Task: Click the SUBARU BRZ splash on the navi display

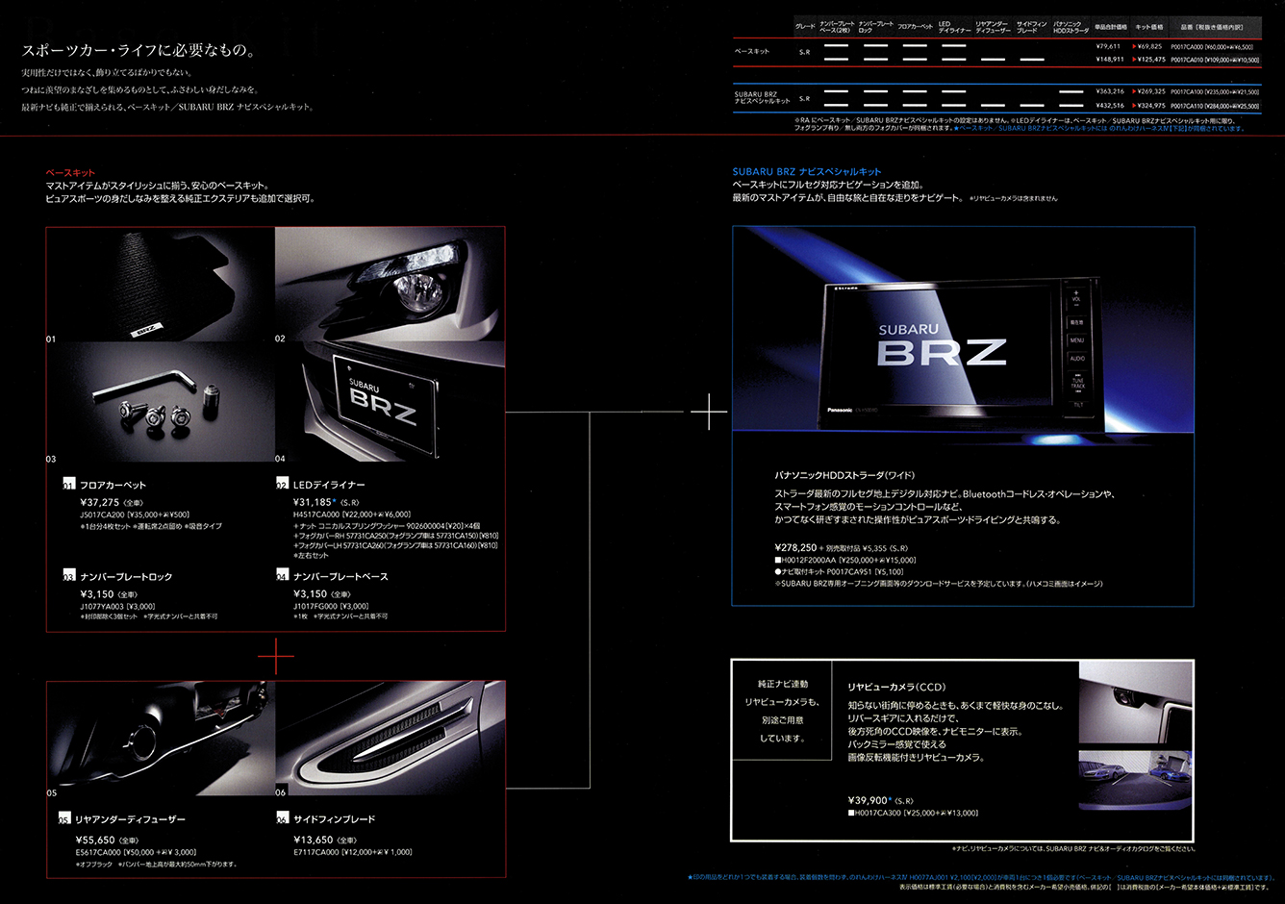Action: coord(942,344)
